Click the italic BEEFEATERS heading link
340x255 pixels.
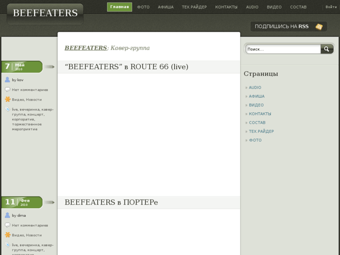pyautogui.click(x=86, y=48)
